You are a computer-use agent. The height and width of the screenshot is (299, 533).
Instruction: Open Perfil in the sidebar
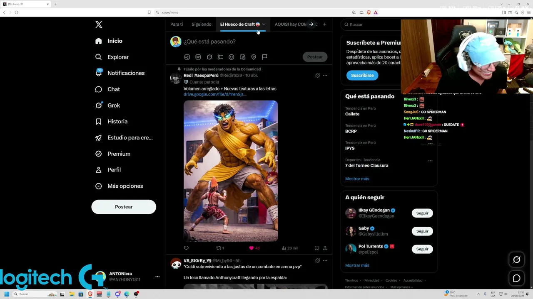click(x=107, y=170)
